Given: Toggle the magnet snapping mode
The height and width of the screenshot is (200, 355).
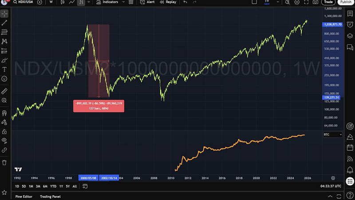Looking at the screenshot, I should click(4, 113).
